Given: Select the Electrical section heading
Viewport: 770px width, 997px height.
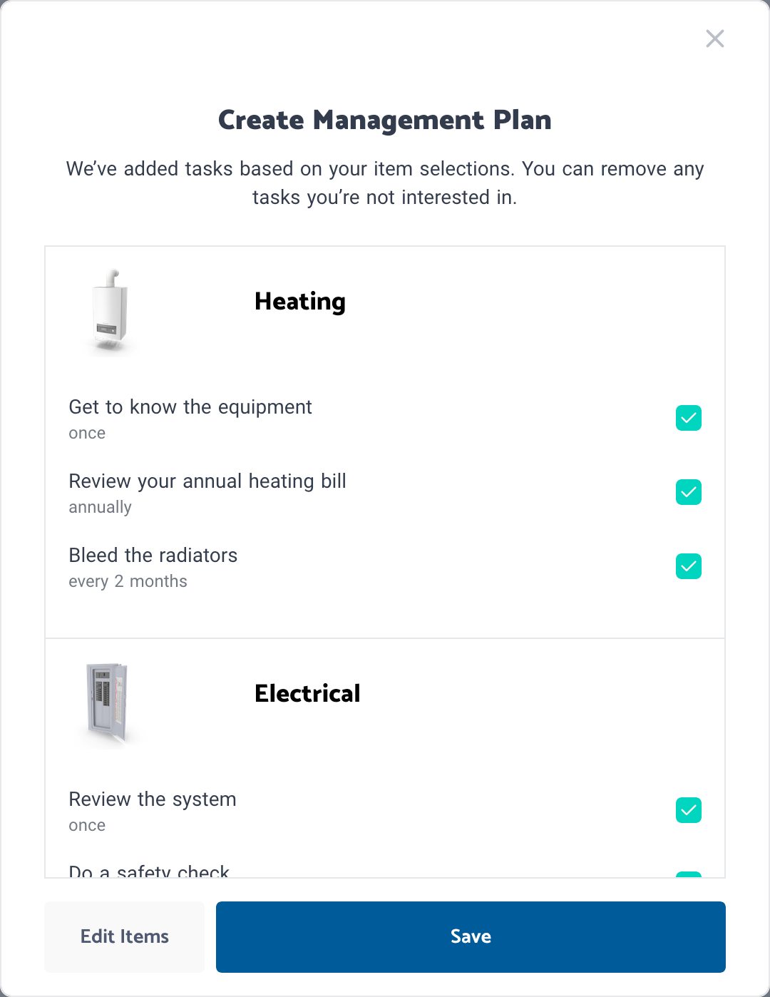Looking at the screenshot, I should coord(307,693).
